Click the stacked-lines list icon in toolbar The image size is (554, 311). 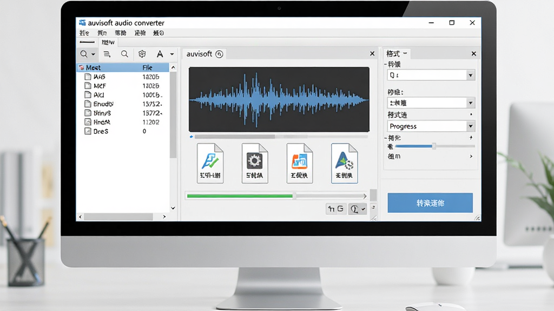[107, 54]
